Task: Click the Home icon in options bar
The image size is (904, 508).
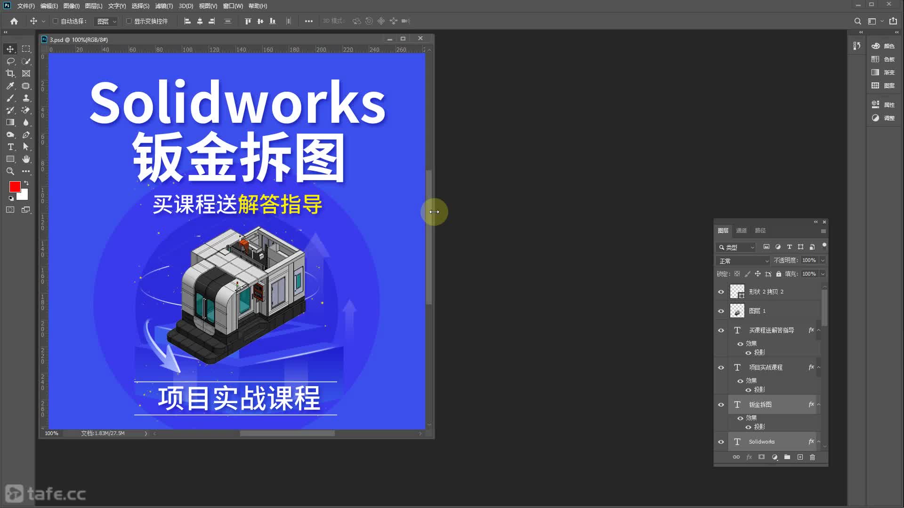Action: point(14,21)
